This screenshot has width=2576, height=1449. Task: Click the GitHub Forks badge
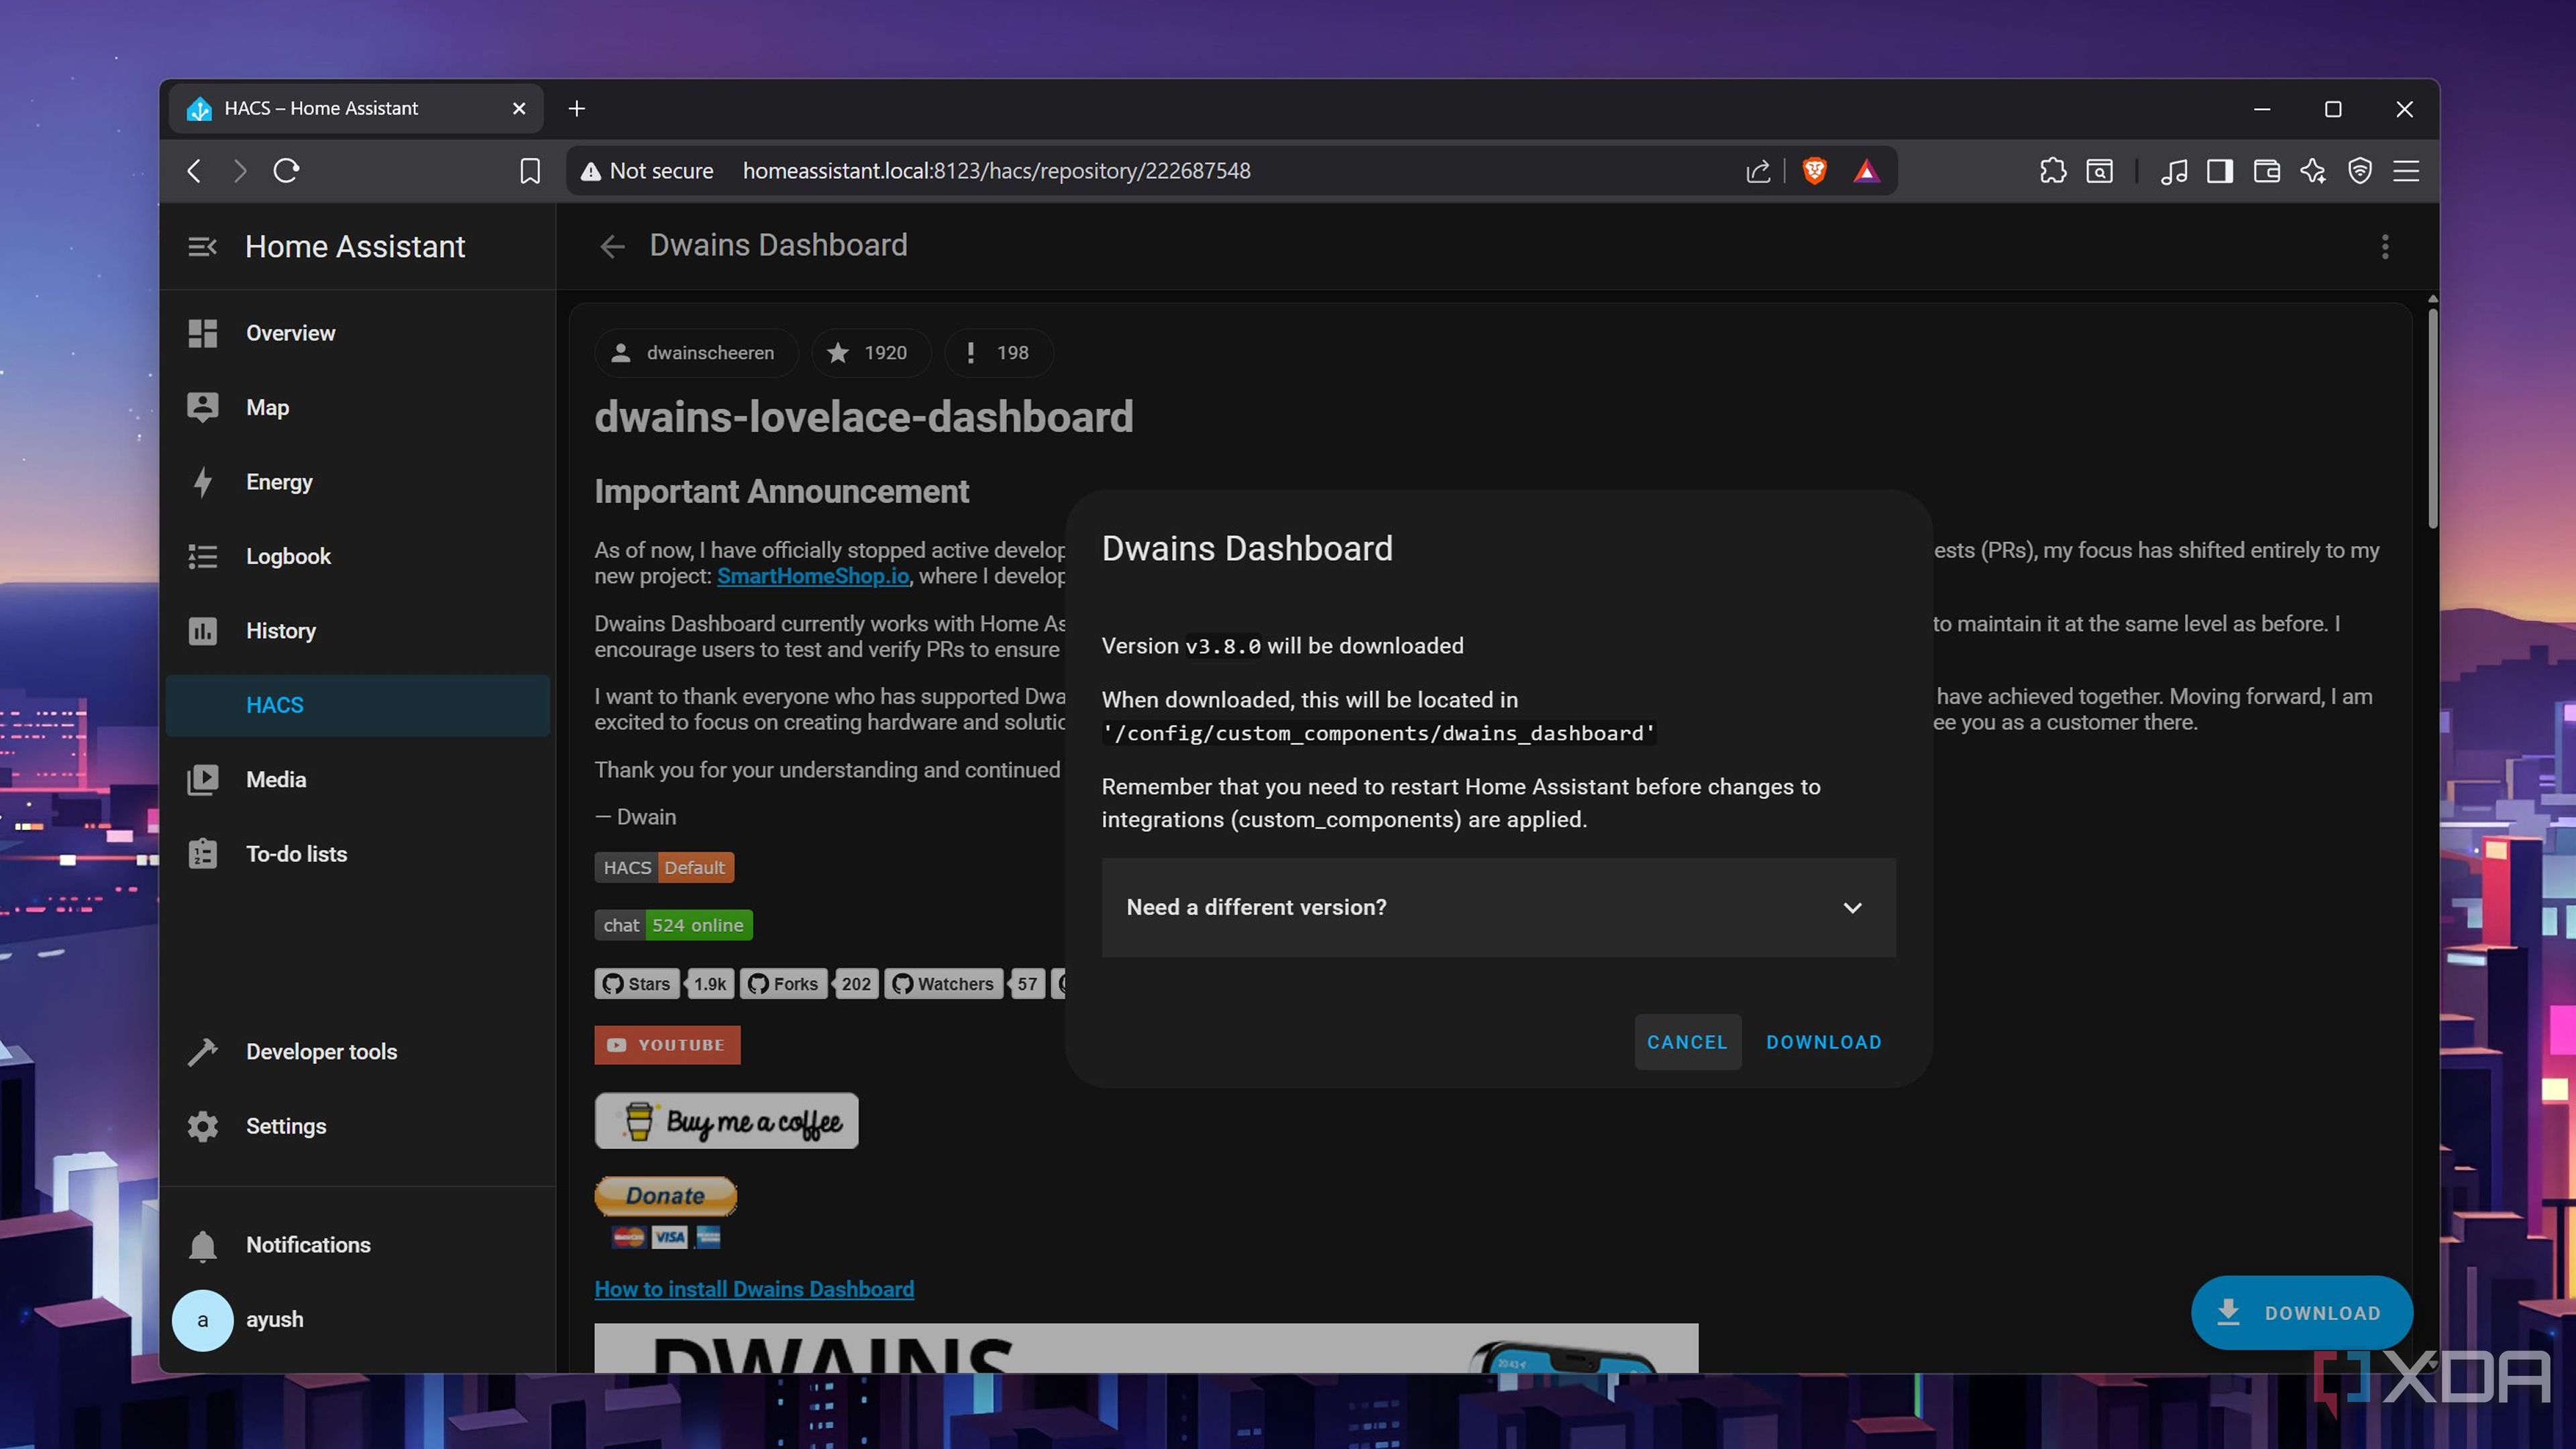click(x=809, y=984)
